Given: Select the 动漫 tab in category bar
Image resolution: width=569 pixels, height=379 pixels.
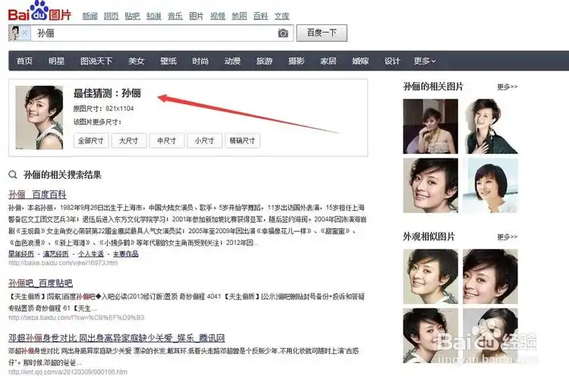Looking at the screenshot, I should point(232,61).
